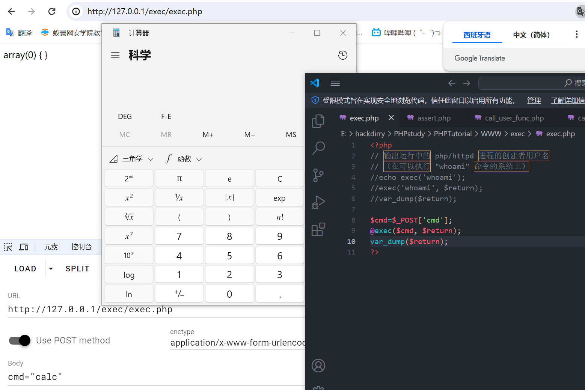This screenshot has width=585, height=390.
Task: Open the enctype dropdown field
Action: click(x=237, y=343)
